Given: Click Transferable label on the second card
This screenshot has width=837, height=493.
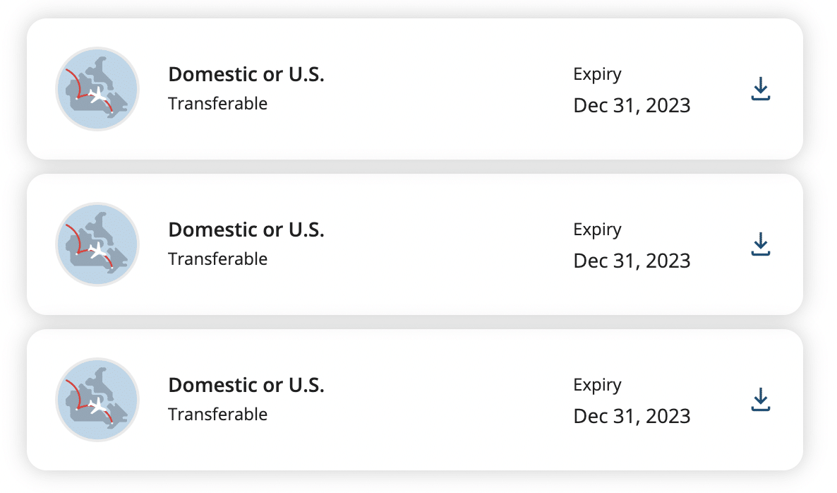Looking at the screenshot, I should pos(217,259).
